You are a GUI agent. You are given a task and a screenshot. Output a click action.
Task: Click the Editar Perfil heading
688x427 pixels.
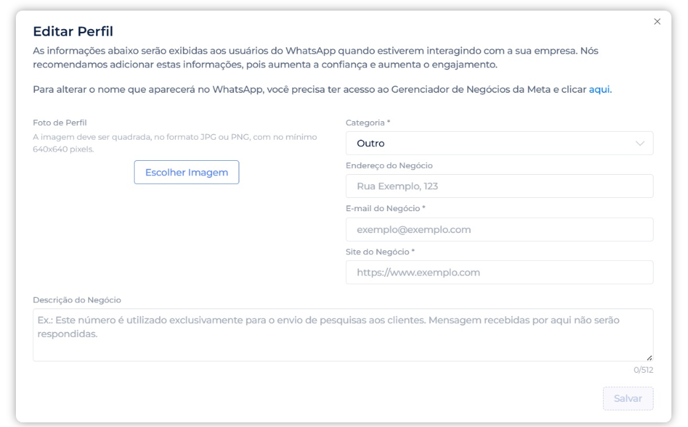point(74,32)
